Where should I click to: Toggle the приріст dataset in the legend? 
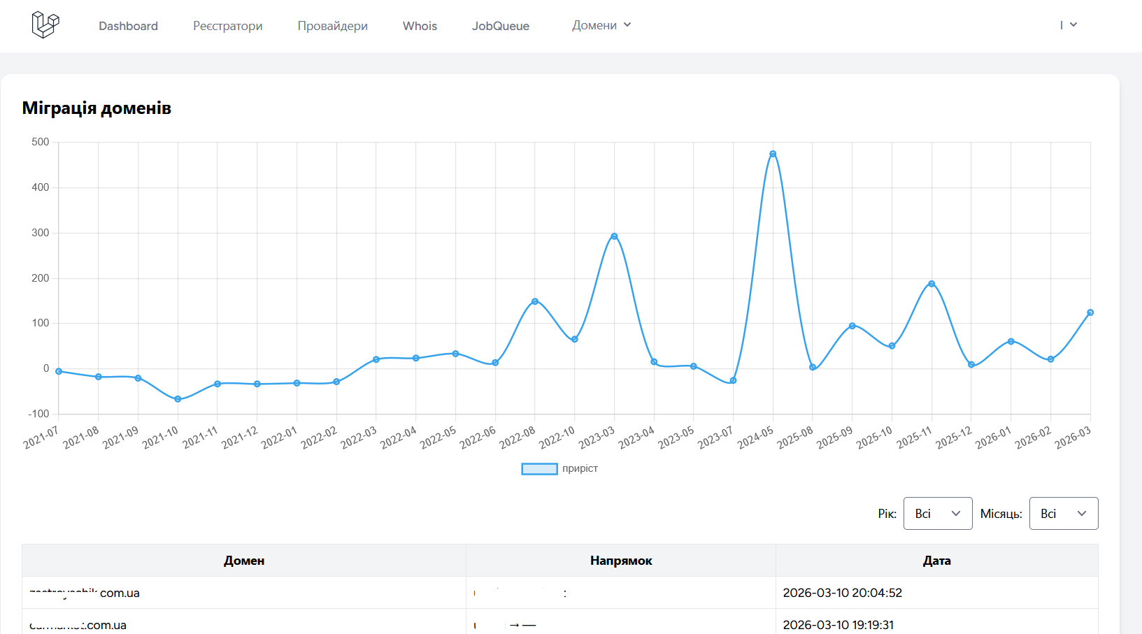[559, 468]
